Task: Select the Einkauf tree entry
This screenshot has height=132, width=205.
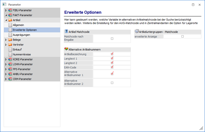Action: [x=18, y=50]
